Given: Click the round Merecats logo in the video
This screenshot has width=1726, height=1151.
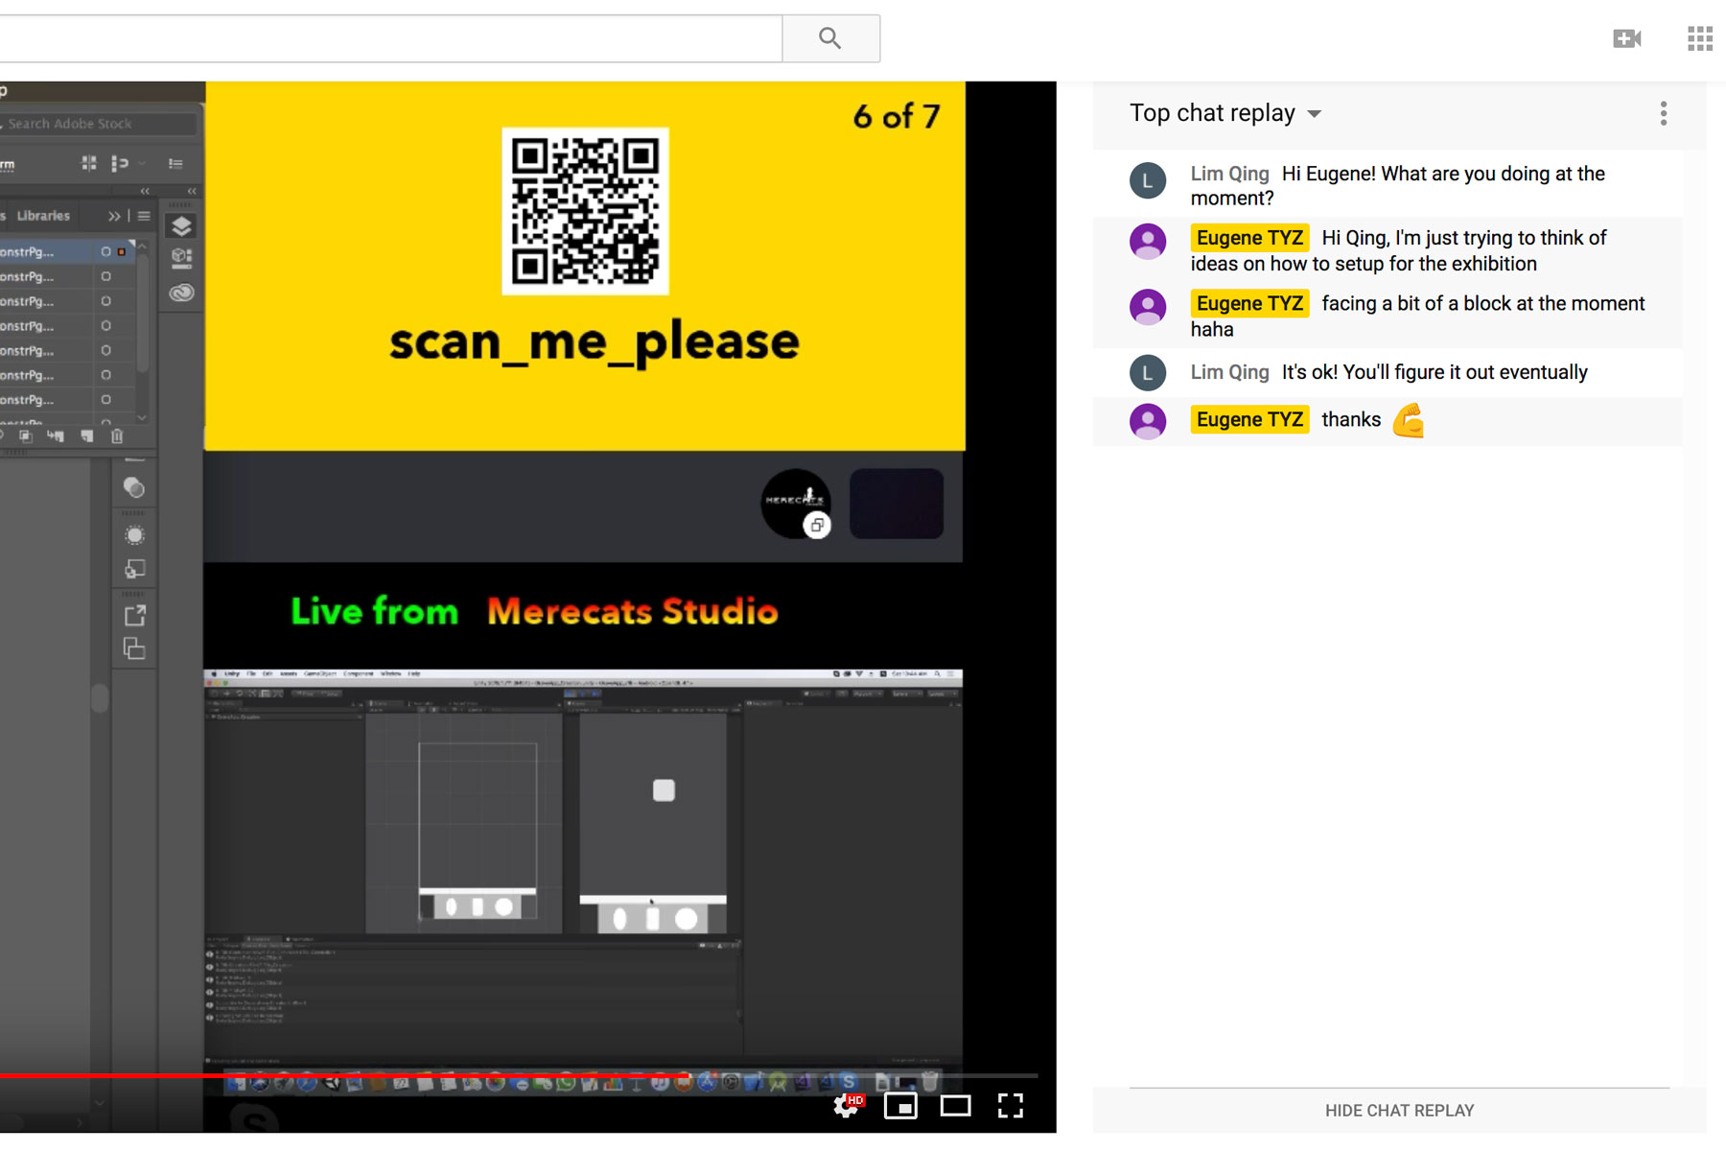Looking at the screenshot, I should pyautogui.click(x=795, y=503).
